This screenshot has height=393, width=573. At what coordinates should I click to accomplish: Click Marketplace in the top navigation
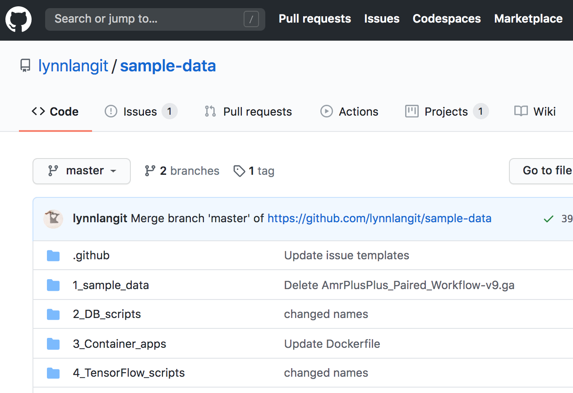pyautogui.click(x=528, y=19)
